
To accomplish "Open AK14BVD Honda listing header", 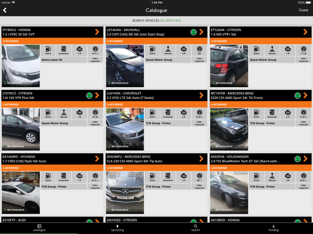I will (260, 220).
